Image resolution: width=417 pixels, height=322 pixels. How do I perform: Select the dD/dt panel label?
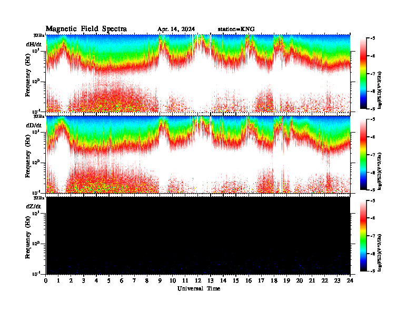click(x=34, y=125)
